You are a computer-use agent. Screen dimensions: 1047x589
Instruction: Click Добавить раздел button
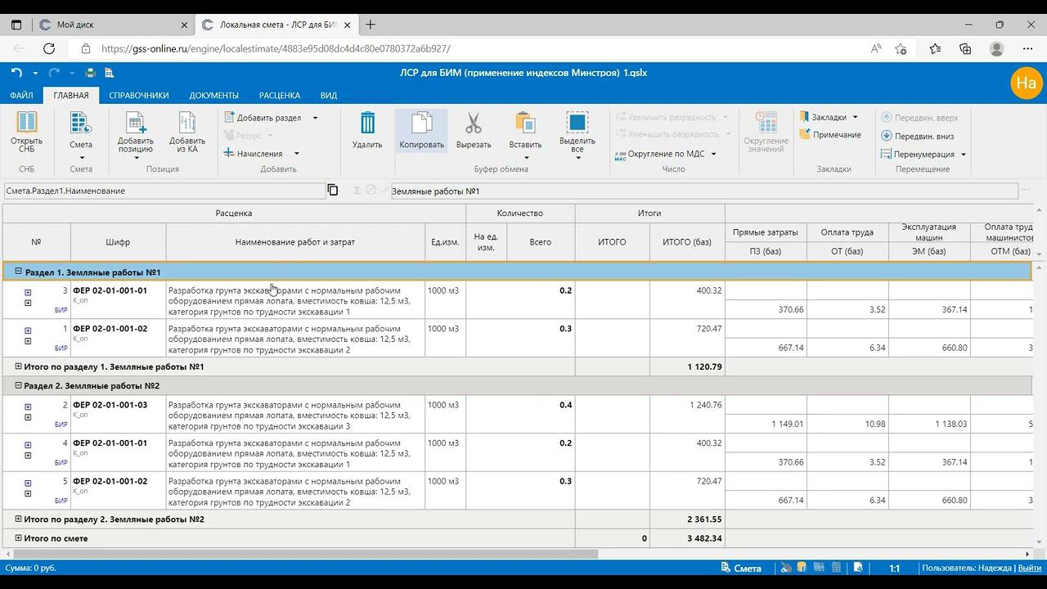(263, 118)
